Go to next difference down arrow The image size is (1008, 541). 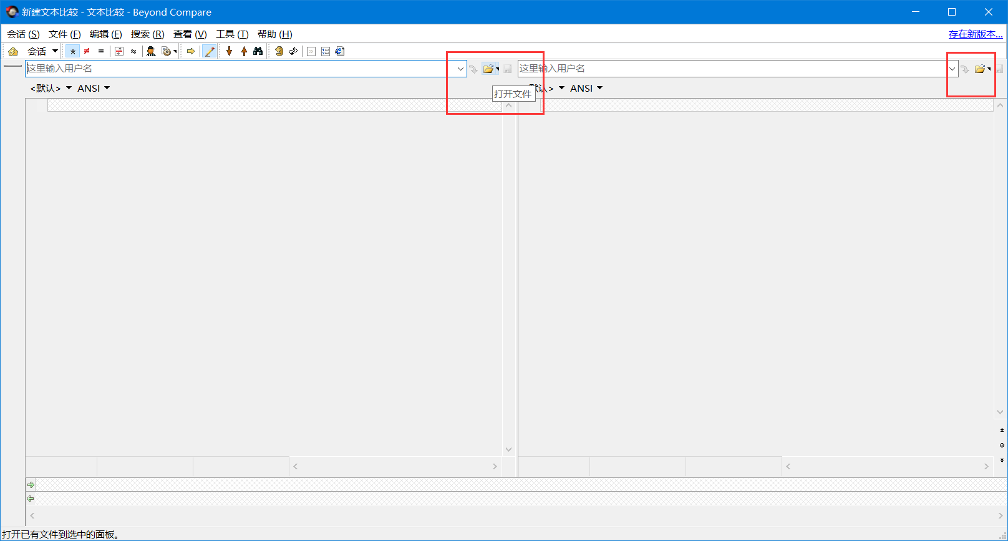230,51
